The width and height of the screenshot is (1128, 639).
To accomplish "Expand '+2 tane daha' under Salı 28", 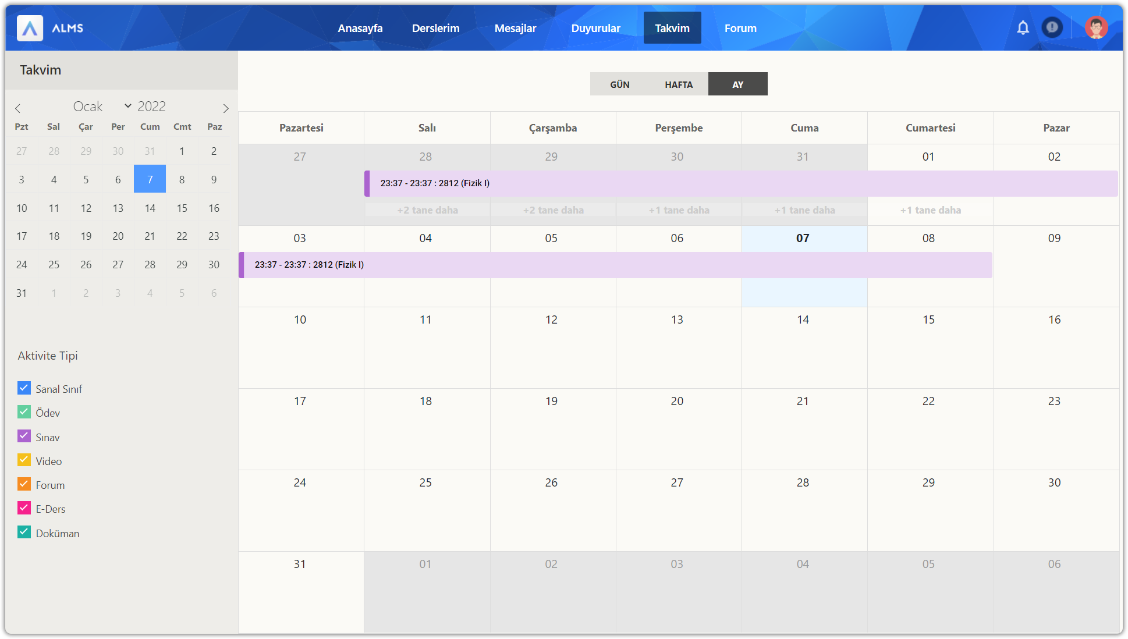I will tap(427, 210).
